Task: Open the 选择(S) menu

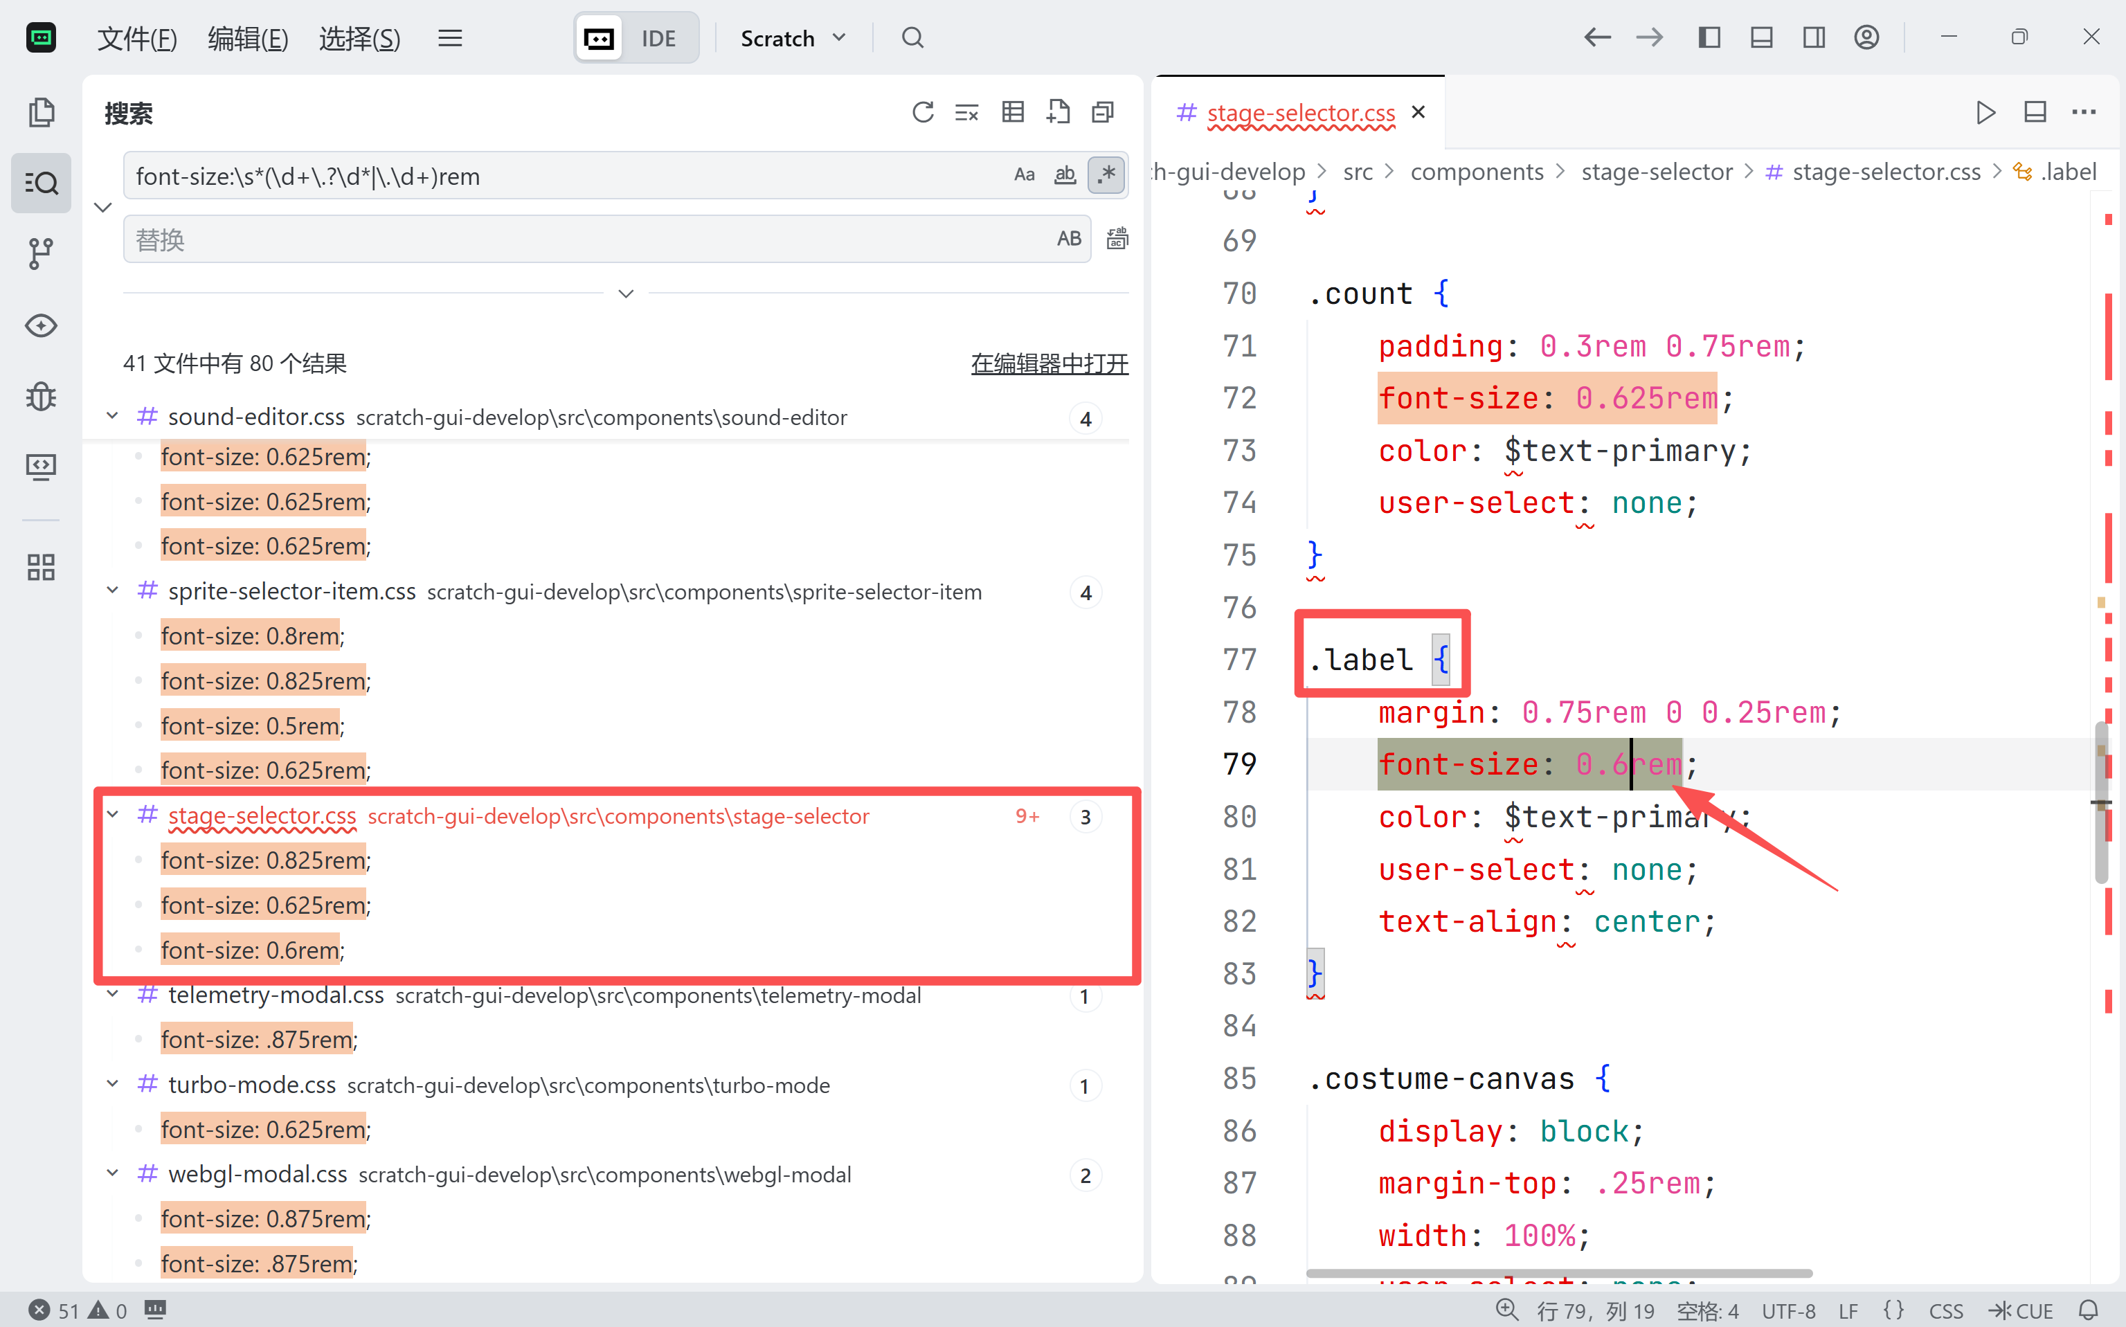Action: (359, 38)
